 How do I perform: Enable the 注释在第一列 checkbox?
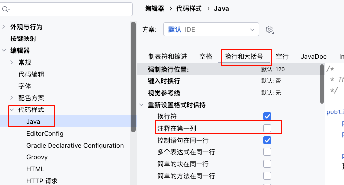pyautogui.click(x=267, y=128)
